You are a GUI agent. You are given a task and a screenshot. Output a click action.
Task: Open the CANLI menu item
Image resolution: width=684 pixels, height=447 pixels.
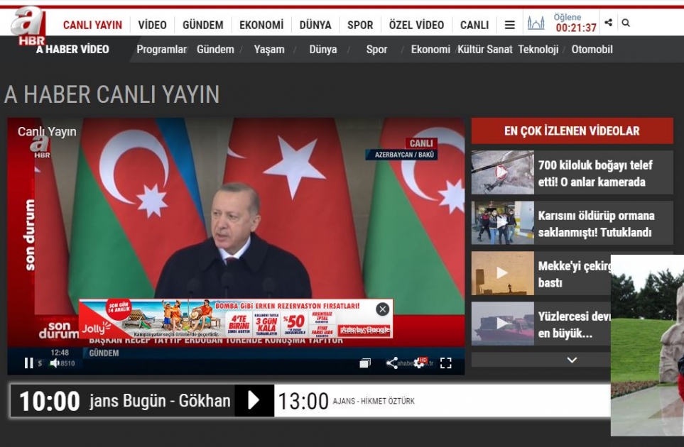coord(474,25)
